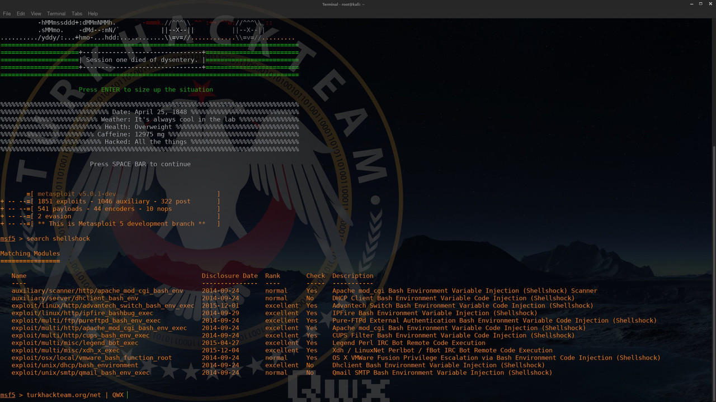Click exploit/linux/http/ipfire_bashbug_exec module name

(x=82, y=313)
